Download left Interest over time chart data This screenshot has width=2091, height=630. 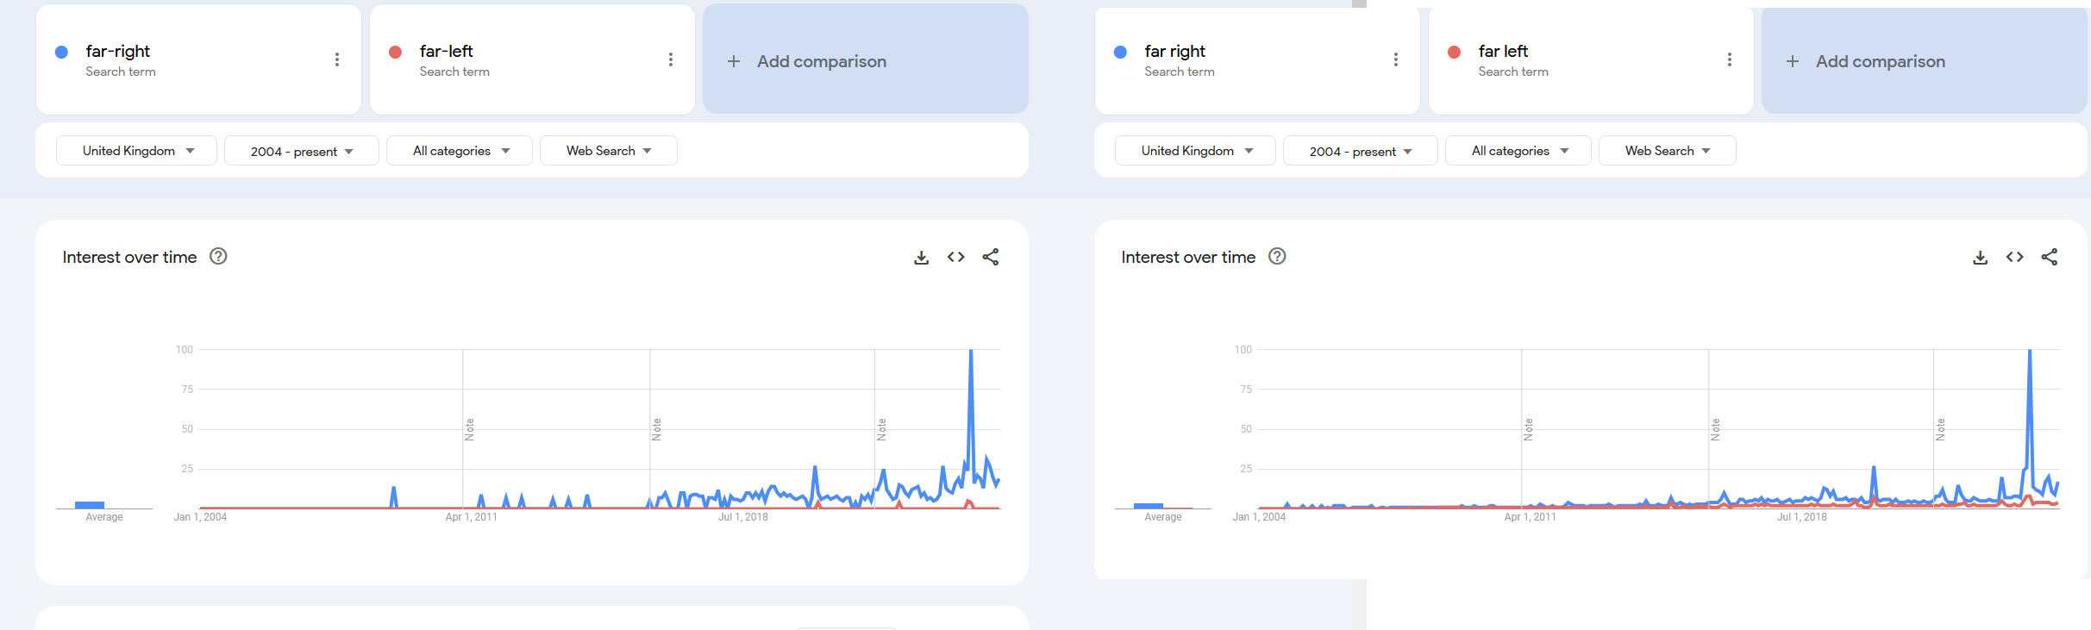(921, 258)
